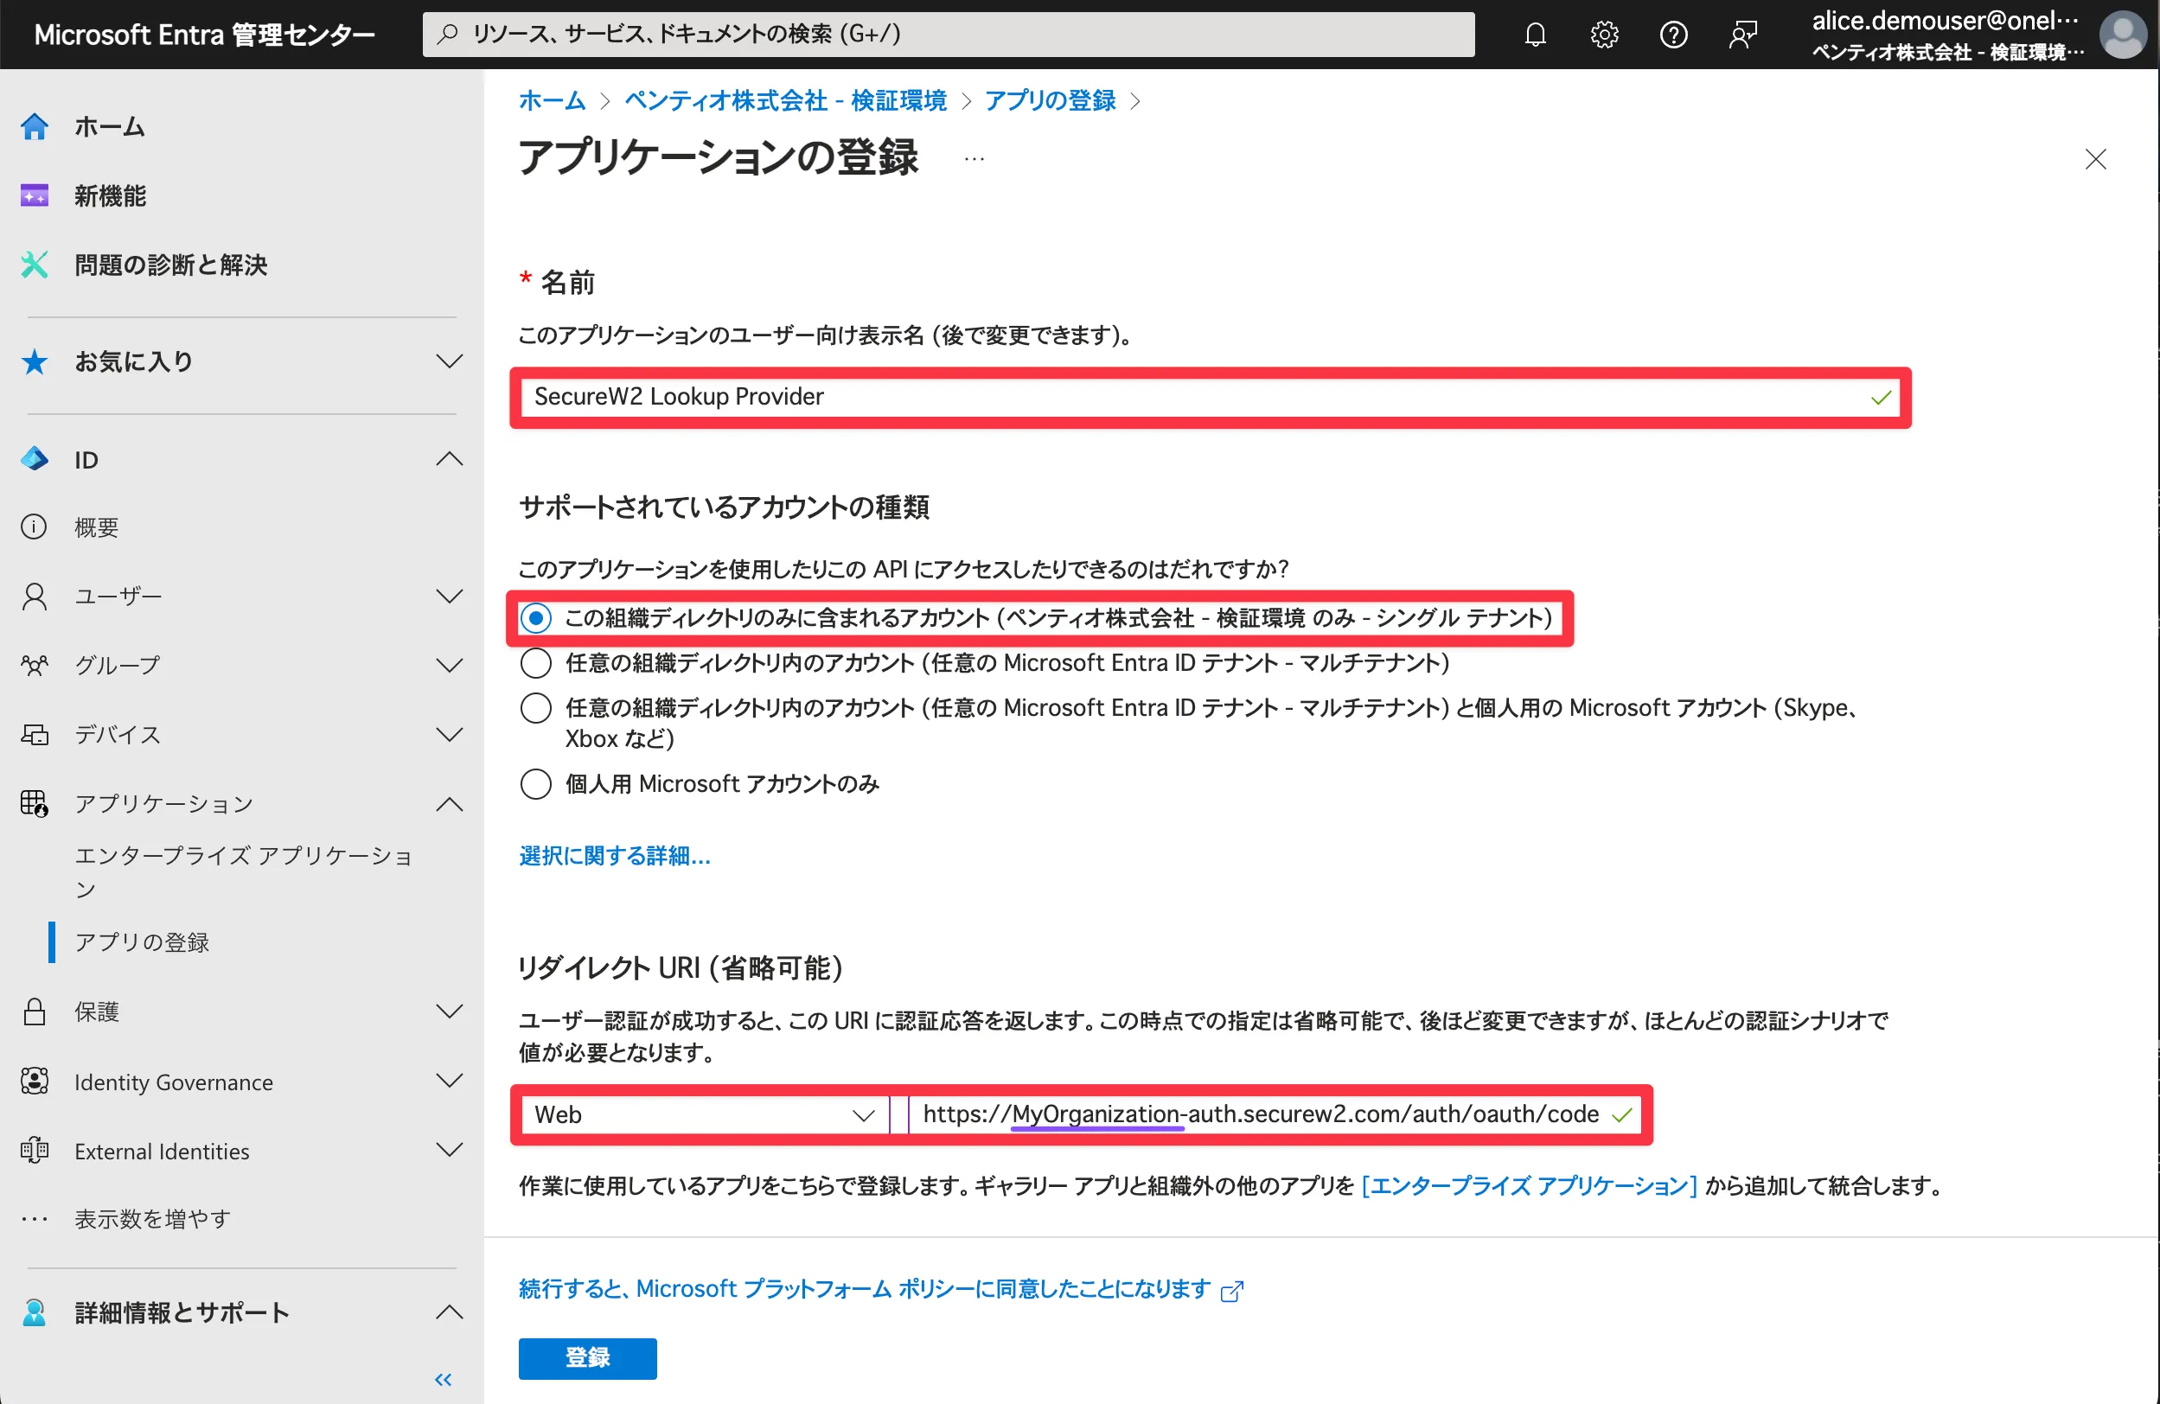
Task: Collapse 詳細情報とサポート section chevron
Action: click(x=450, y=1311)
